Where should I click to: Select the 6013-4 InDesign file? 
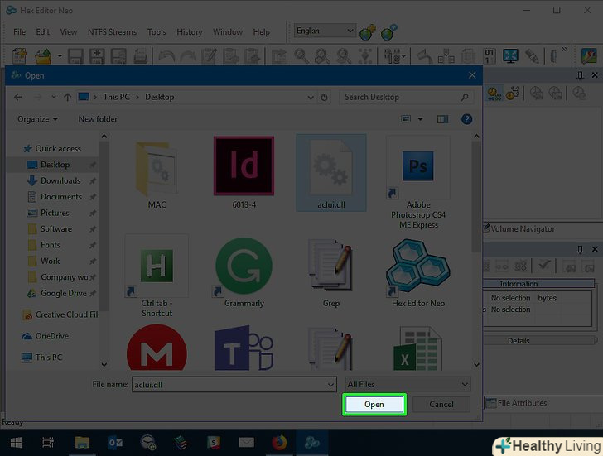point(244,173)
